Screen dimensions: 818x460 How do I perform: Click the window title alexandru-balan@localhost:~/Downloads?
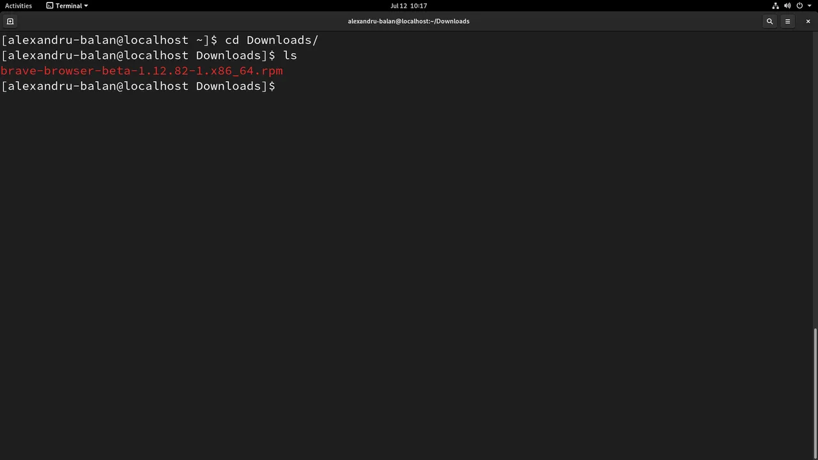click(409, 21)
